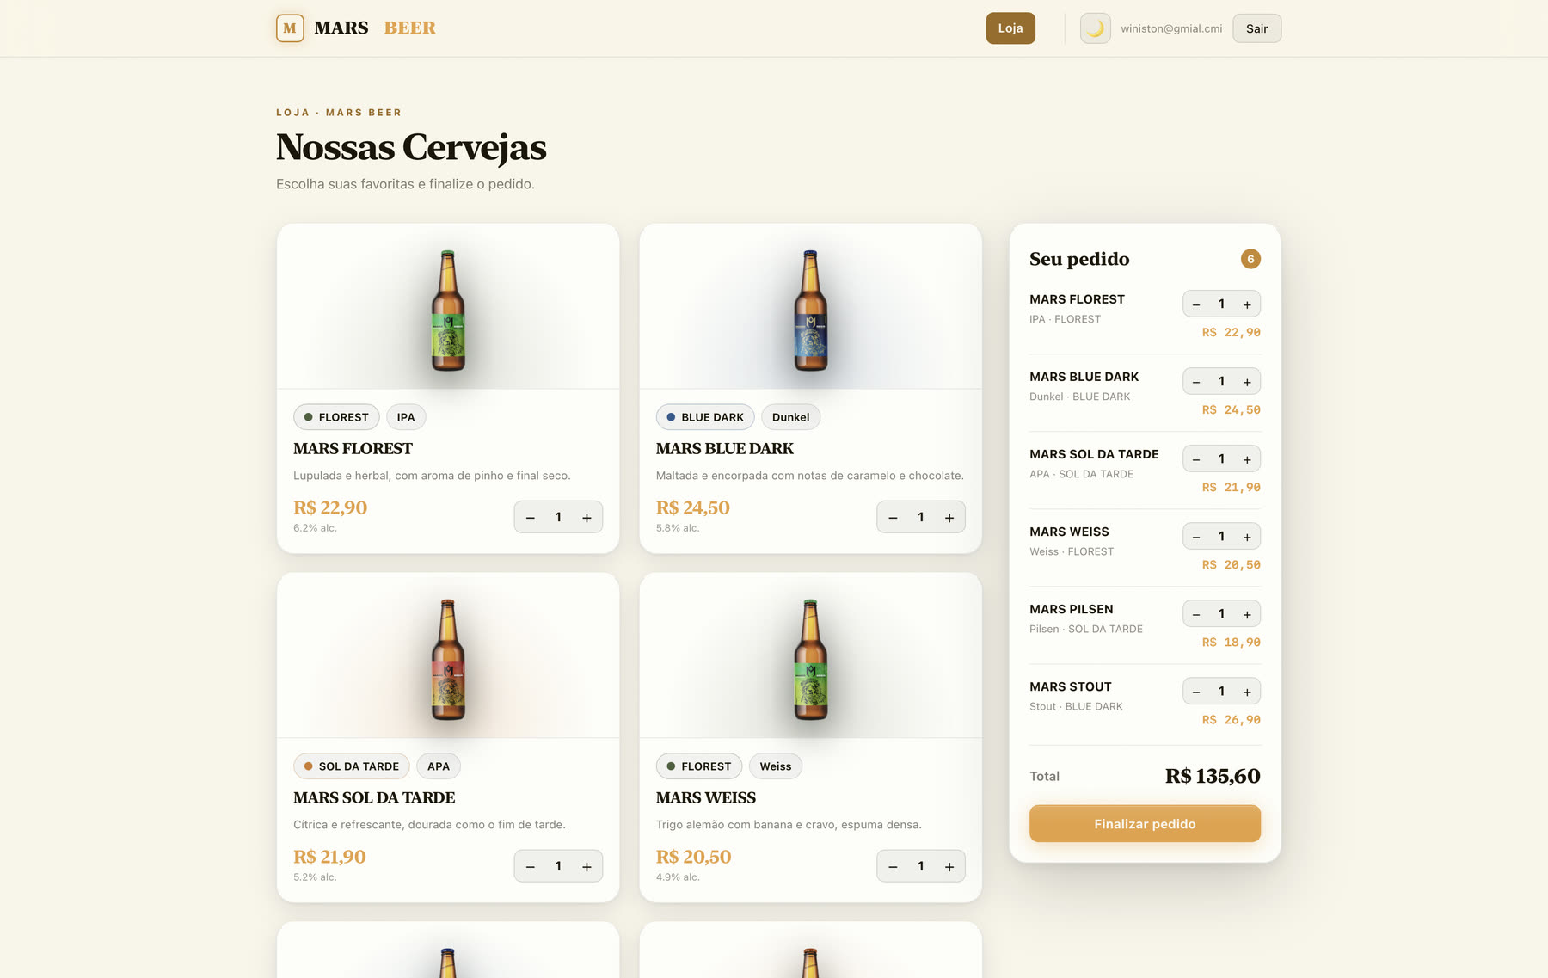Add one MARS SOL DA TARDE in order panel
This screenshot has width=1548, height=978.
[x=1247, y=459]
